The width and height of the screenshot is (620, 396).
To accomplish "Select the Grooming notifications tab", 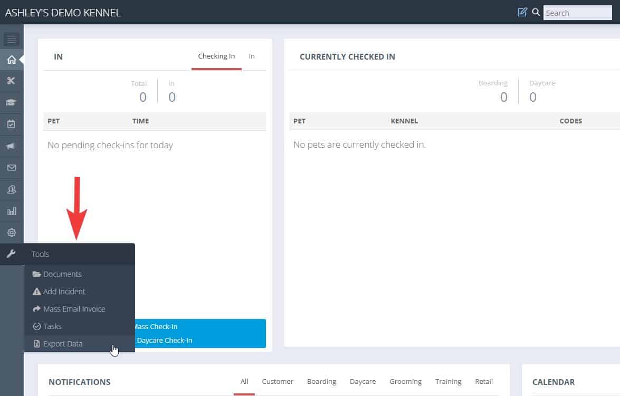I will [405, 382].
